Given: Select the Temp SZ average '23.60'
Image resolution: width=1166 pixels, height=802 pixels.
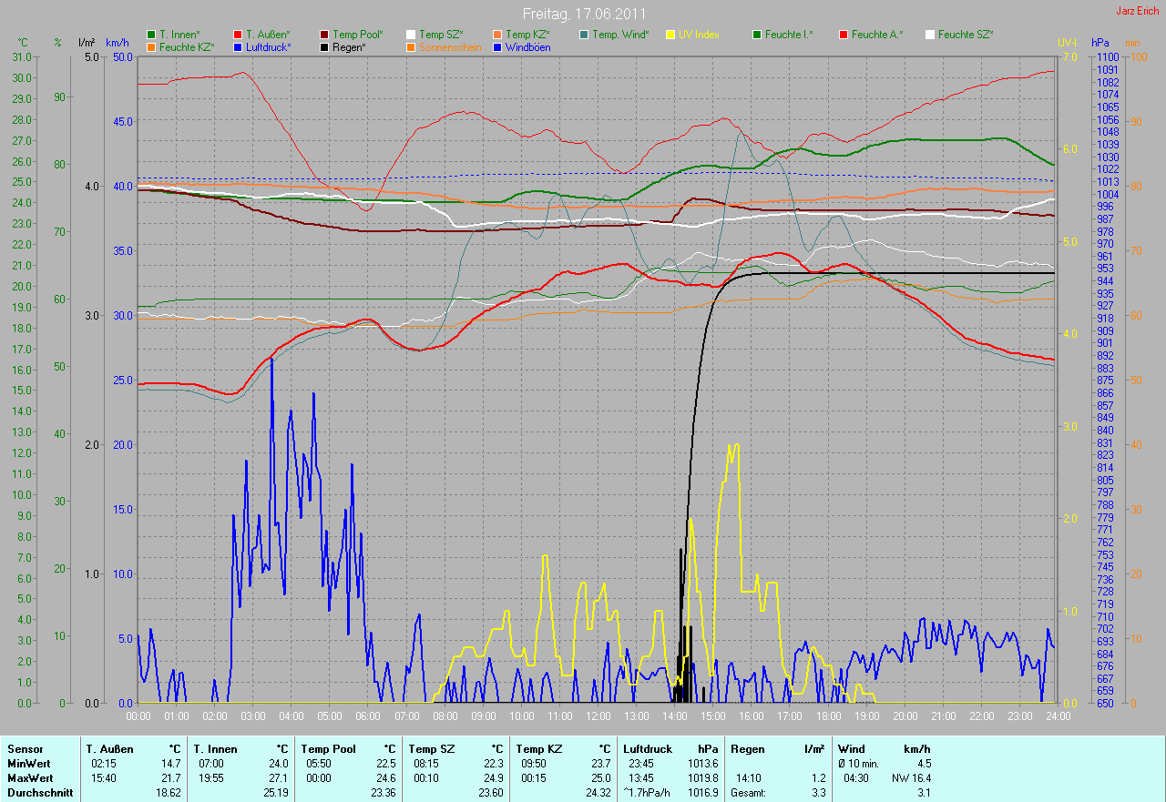Looking at the screenshot, I should coord(491,793).
